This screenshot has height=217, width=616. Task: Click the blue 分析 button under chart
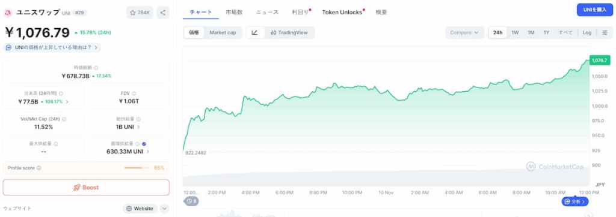(x=575, y=201)
